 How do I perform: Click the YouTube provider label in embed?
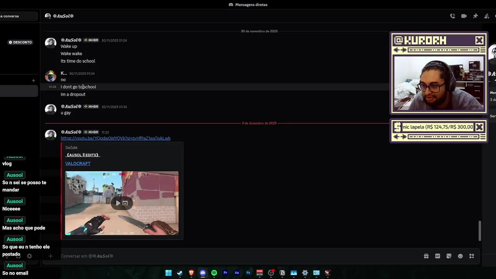(x=71, y=147)
